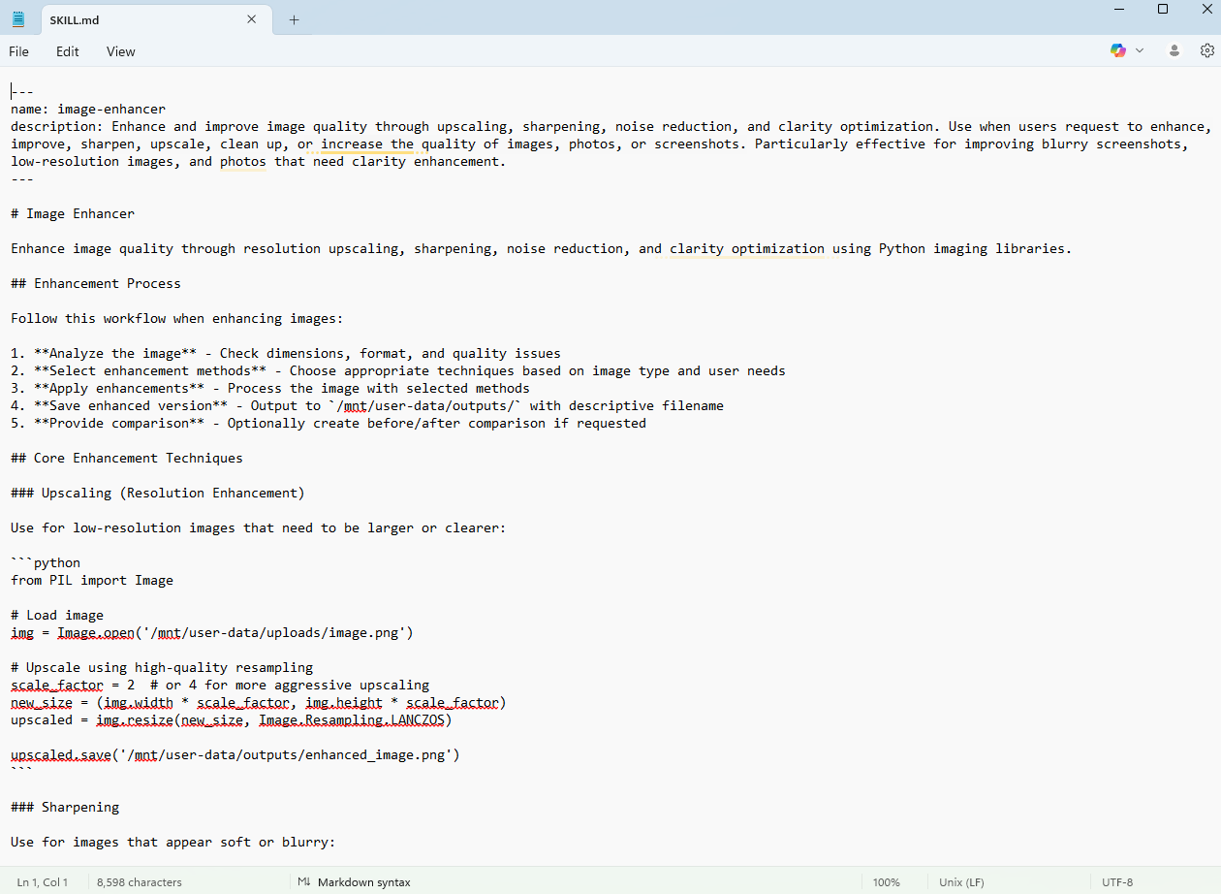Click the '# Load image' comment

57,615
